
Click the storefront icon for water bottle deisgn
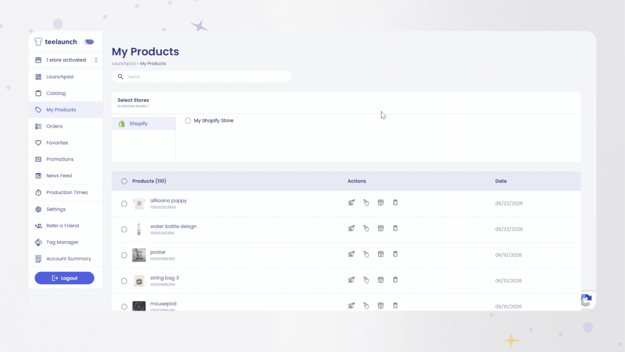coord(381,228)
